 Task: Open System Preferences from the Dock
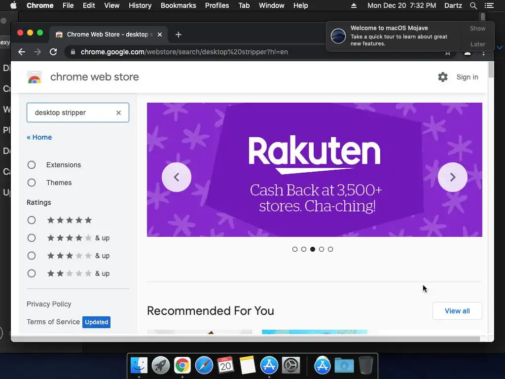[x=291, y=366]
